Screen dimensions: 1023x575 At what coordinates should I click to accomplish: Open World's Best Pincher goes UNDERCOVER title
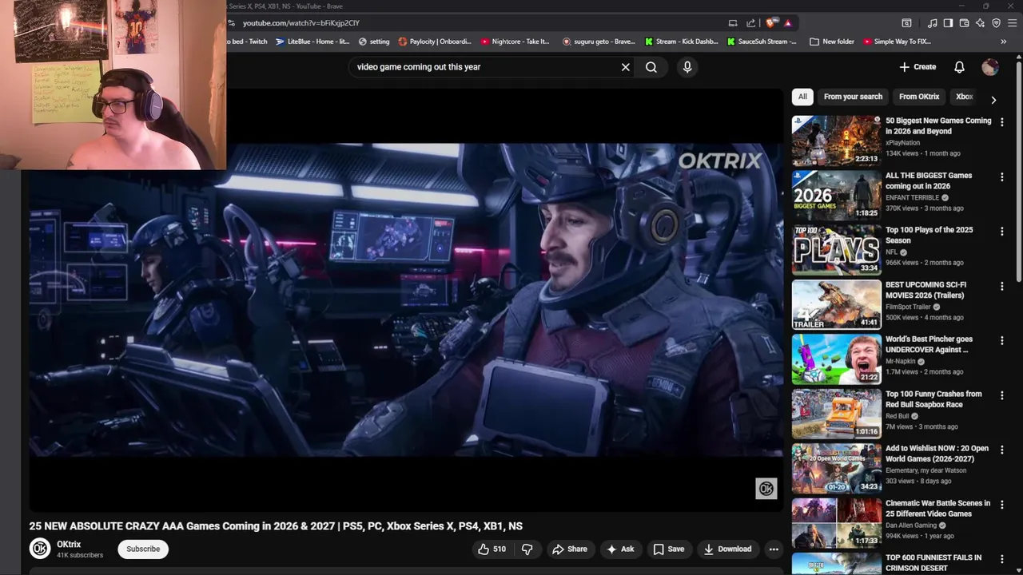pyautogui.click(x=929, y=344)
